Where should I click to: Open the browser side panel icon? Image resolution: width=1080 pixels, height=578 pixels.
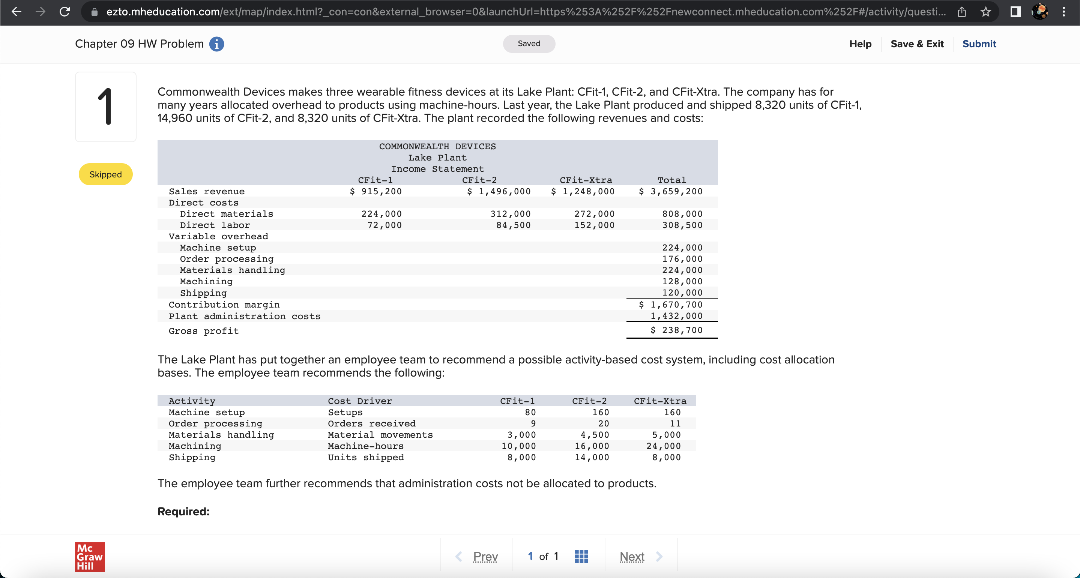click(x=1015, y=12)
